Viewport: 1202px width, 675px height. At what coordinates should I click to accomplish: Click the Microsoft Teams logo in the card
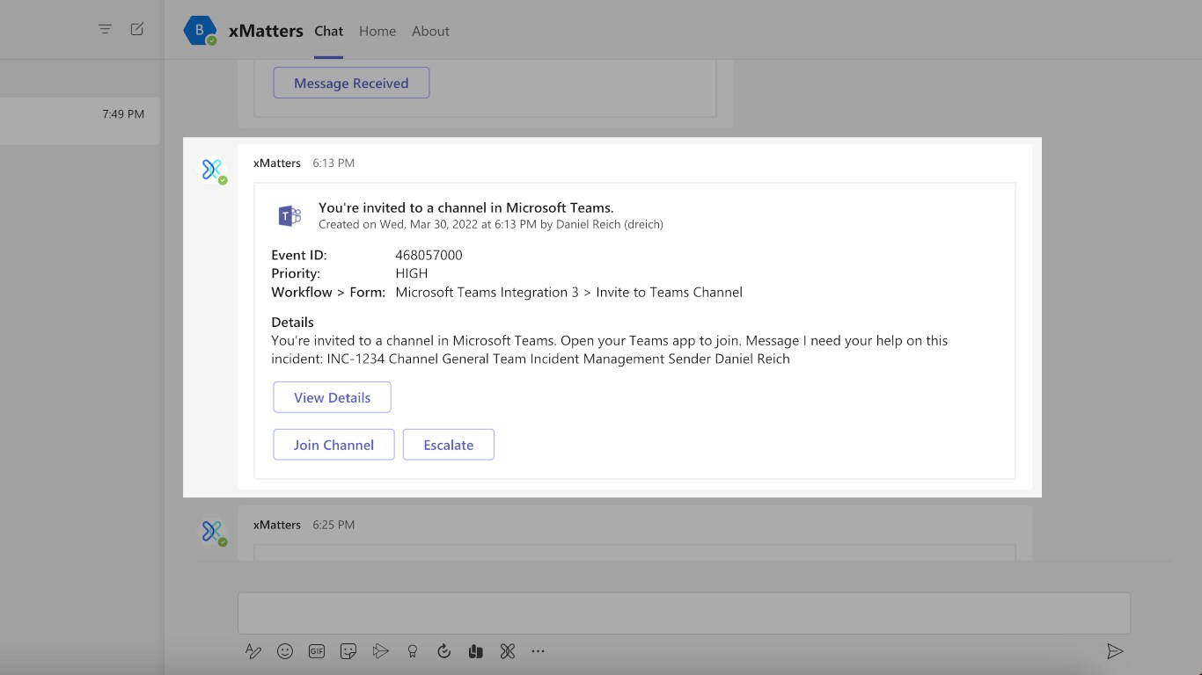click(290, 215)
